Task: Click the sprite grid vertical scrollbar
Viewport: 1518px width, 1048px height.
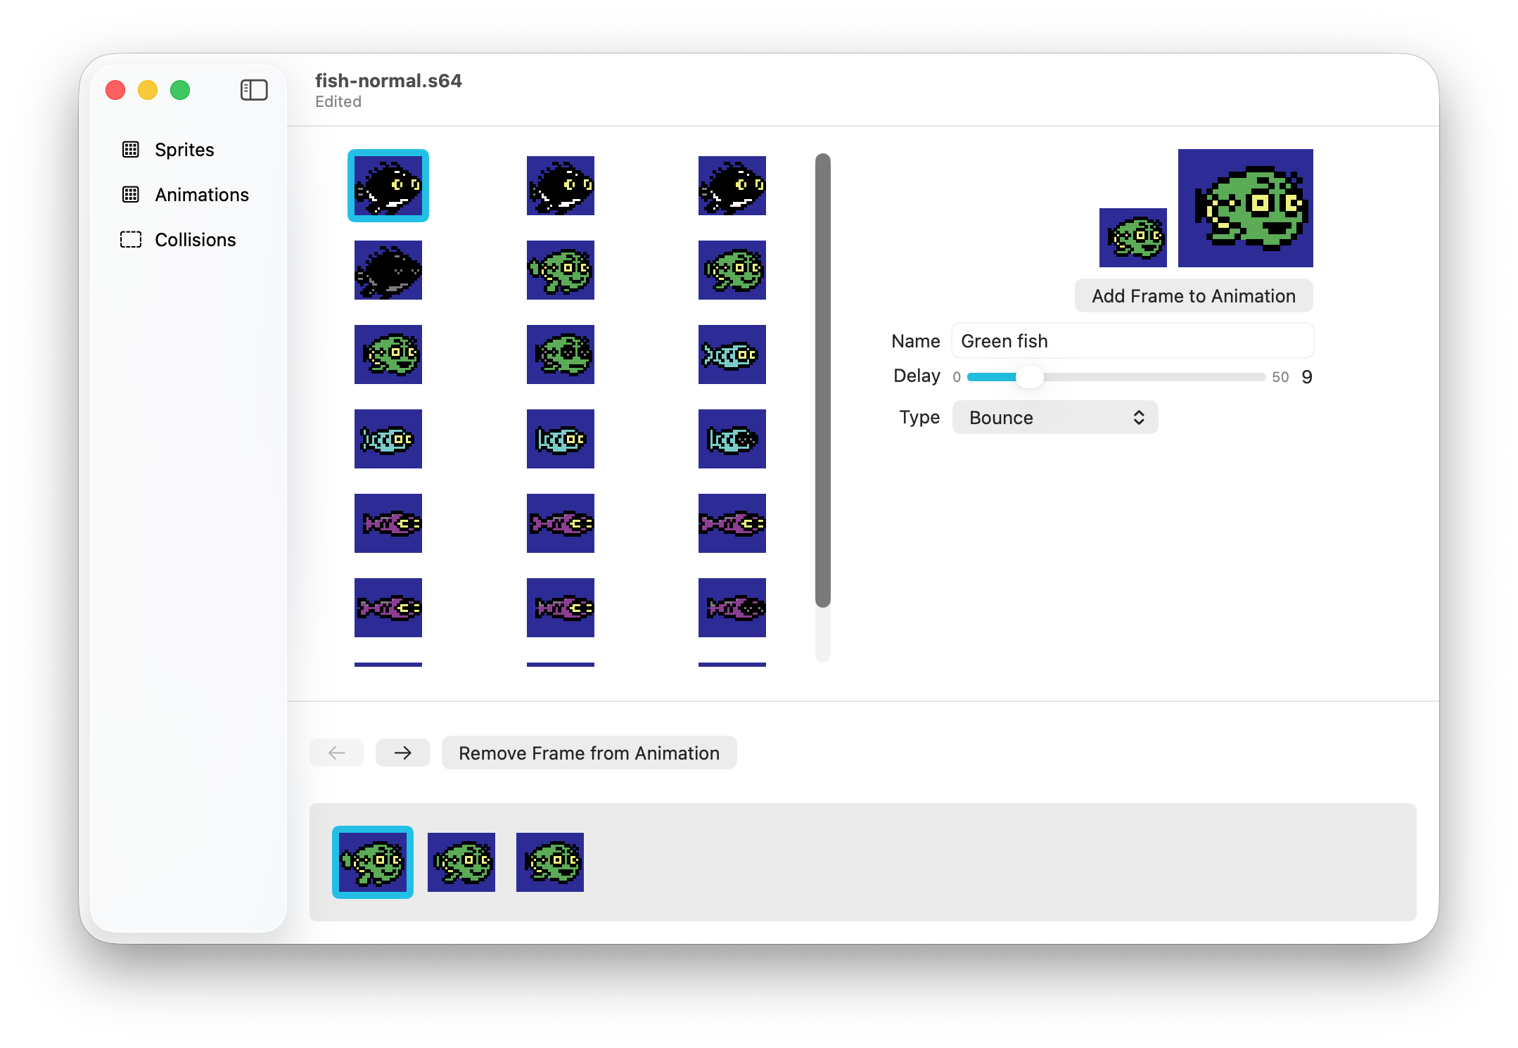Action: 822,380
